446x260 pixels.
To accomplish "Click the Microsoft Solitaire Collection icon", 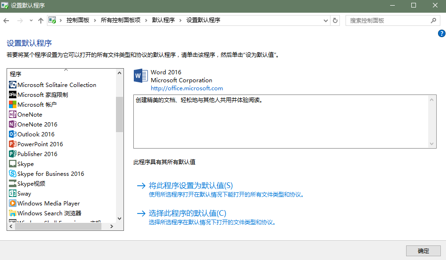I will click(13, 85).
